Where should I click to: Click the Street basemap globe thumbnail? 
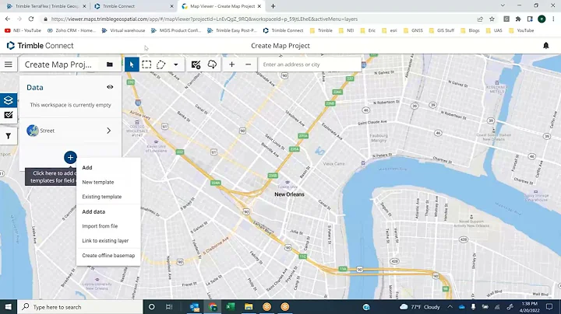tap(33, 131)
